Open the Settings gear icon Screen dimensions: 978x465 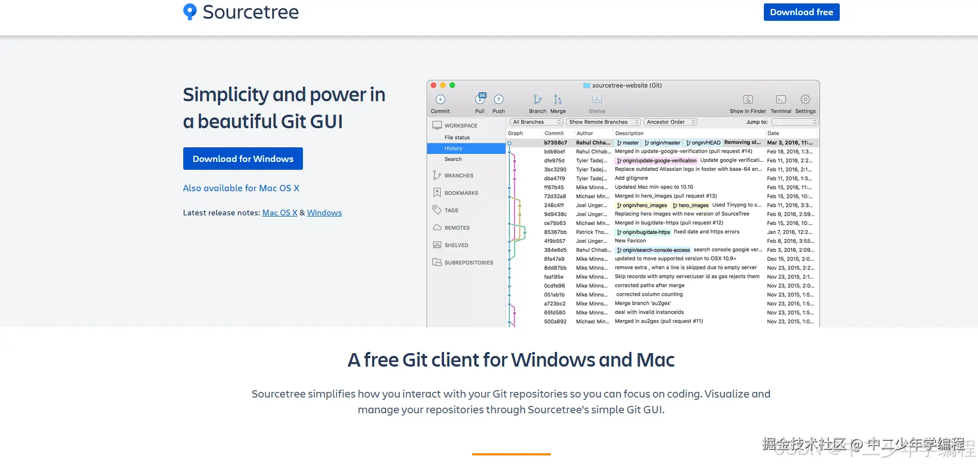point(805,100)
